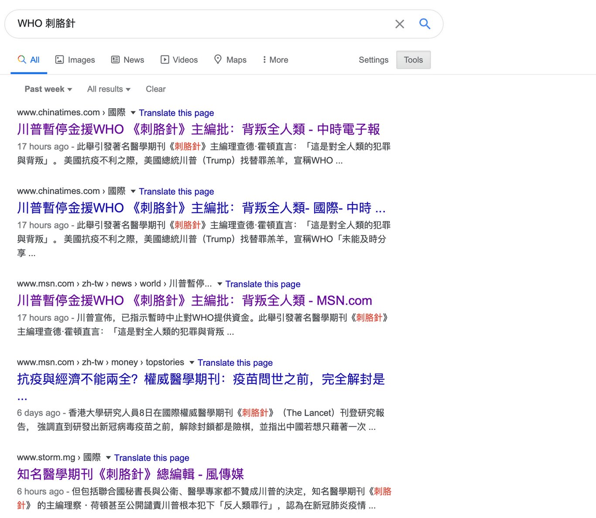The width and height of the screenshot is (596, 518).
Task: Expand the arrow beside the second chinatimes.com result
Action: click(x=133, y=191)
